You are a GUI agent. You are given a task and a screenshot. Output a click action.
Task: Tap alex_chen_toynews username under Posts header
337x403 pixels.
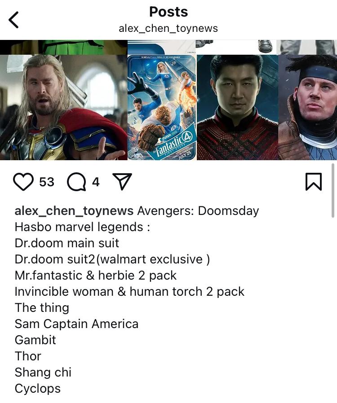point(168,28)
